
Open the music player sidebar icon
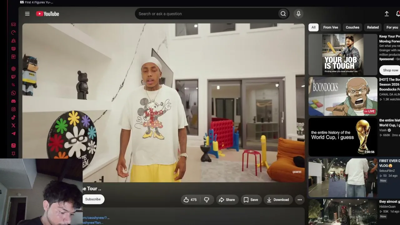pyautogui.click(x=13, y=146)
